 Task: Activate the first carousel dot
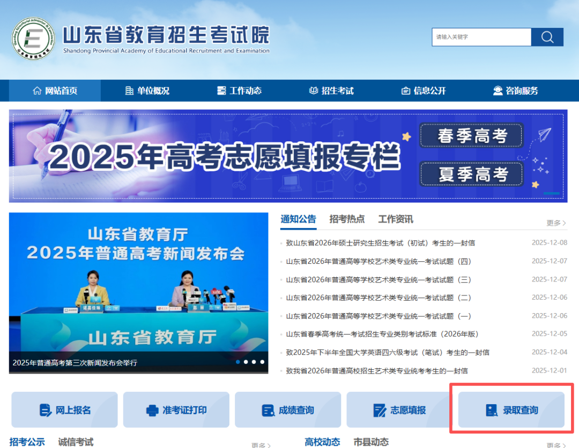pyautogui.click(x=237, y=362)
